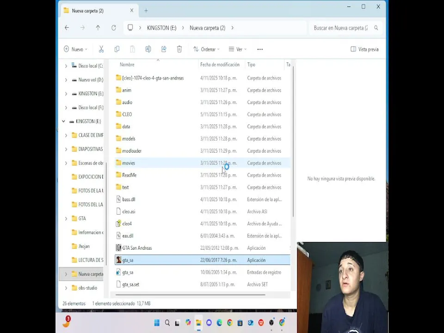Click the Cut scissors icon in the toolbar

coord(101,49)
